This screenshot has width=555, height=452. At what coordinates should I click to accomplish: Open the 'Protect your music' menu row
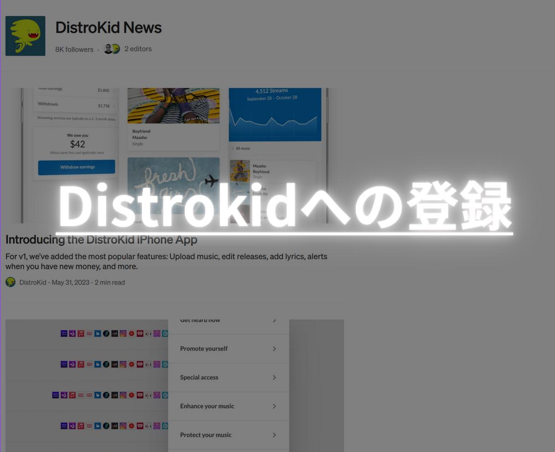click(228, 435)
